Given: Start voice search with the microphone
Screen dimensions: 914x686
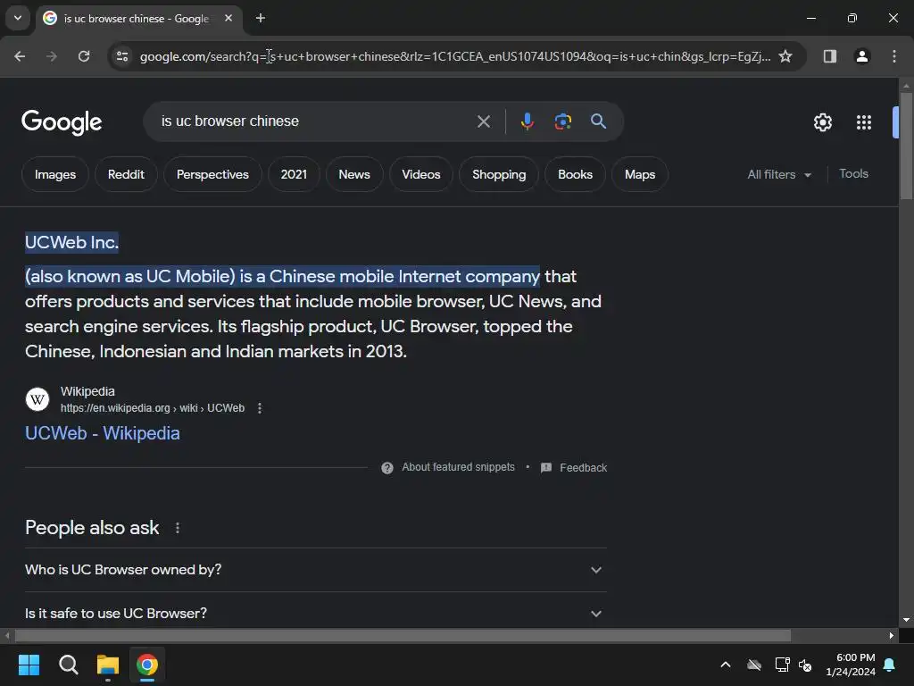Looking at the screenshot, I should 527,121.
